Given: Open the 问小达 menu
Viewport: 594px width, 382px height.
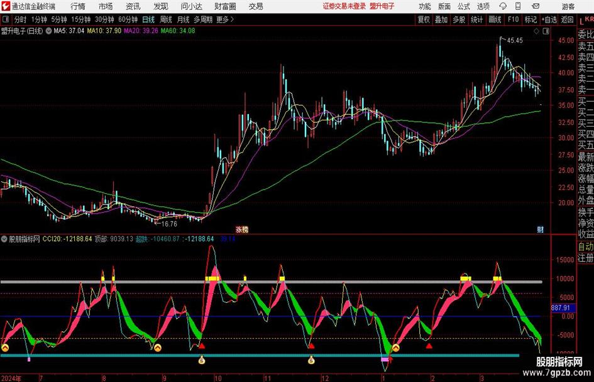Looking at the screenshot, I should (x=191, y=6).
